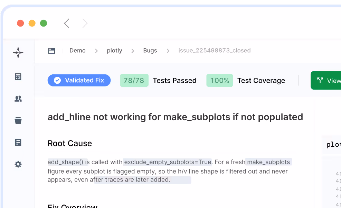Click the checkmark on the Validated Fix badge
The image size is (341, 208).
(57, 80)
